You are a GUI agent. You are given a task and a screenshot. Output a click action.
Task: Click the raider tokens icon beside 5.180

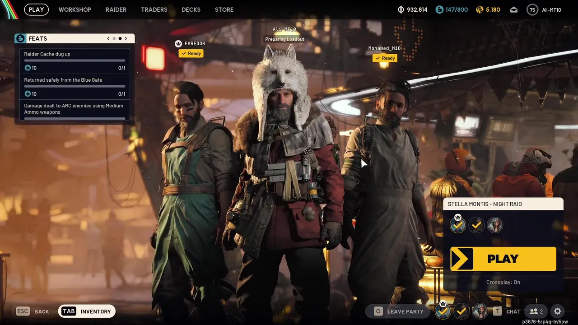(479, 9)
